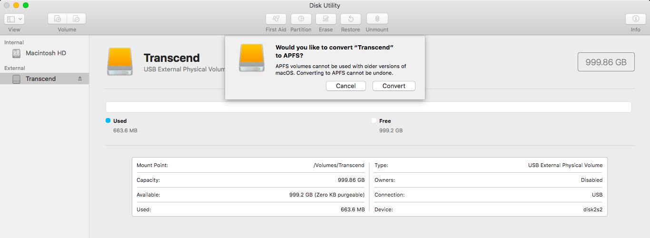Image resolution: width=650 pixels, height=238 pixels.
Task: Click the red window close button
Action: tap(7, 5)
